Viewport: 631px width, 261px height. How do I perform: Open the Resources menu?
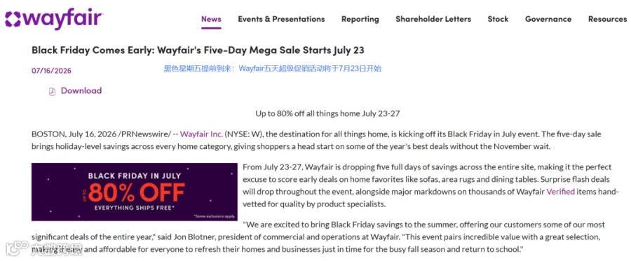click(608, 19)
